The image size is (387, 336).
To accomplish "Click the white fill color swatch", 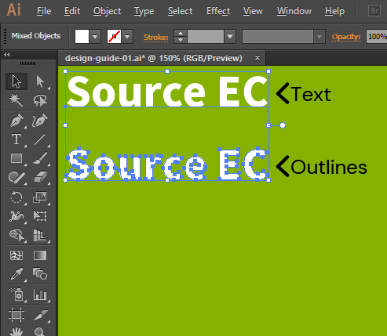I will [x=82, y=37].
